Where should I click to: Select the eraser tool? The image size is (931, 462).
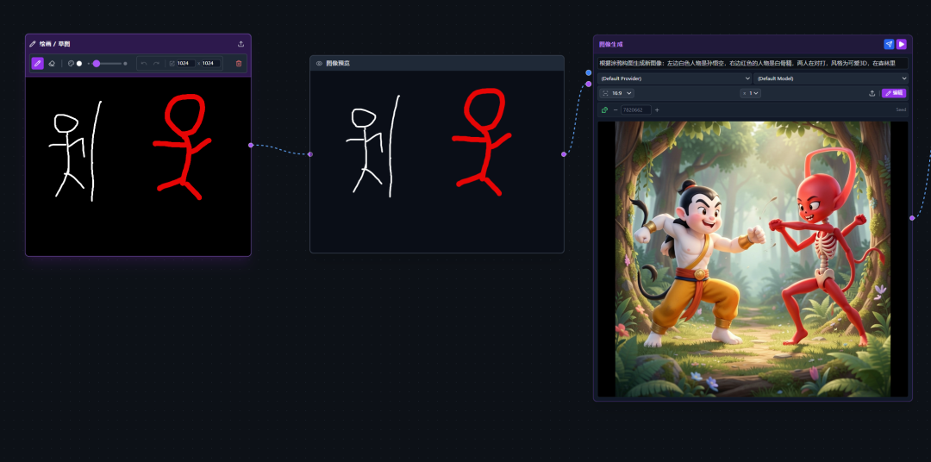52,64
